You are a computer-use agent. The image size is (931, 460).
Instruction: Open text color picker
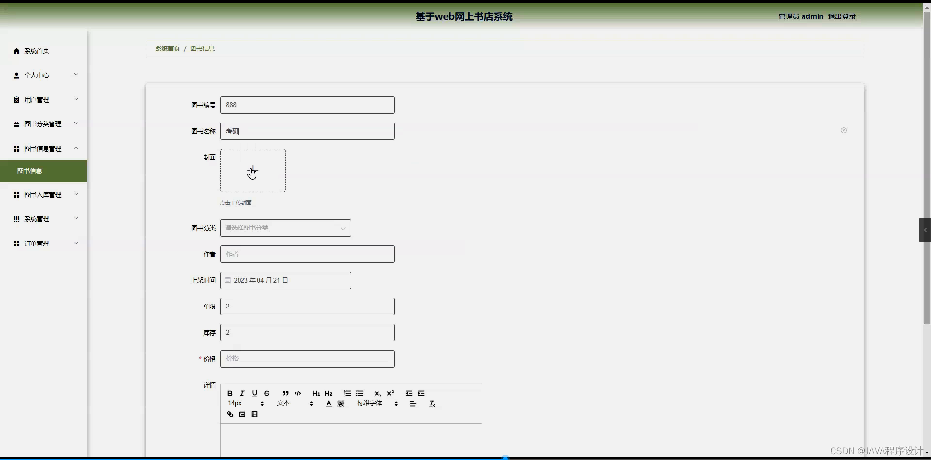329,404
